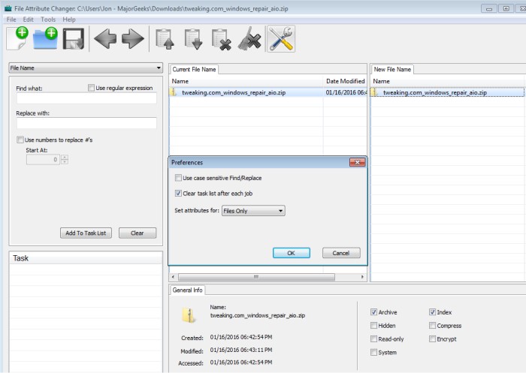Enable Use case sensitive Find/Replace
Viewport: 526px width, 373px height.
click(x=177, y=179)
